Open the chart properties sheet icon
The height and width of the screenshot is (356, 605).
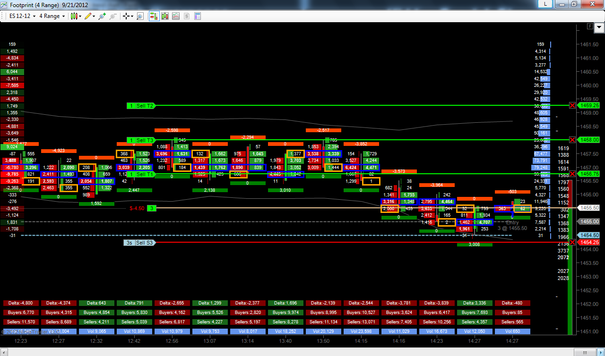[198, 16]
